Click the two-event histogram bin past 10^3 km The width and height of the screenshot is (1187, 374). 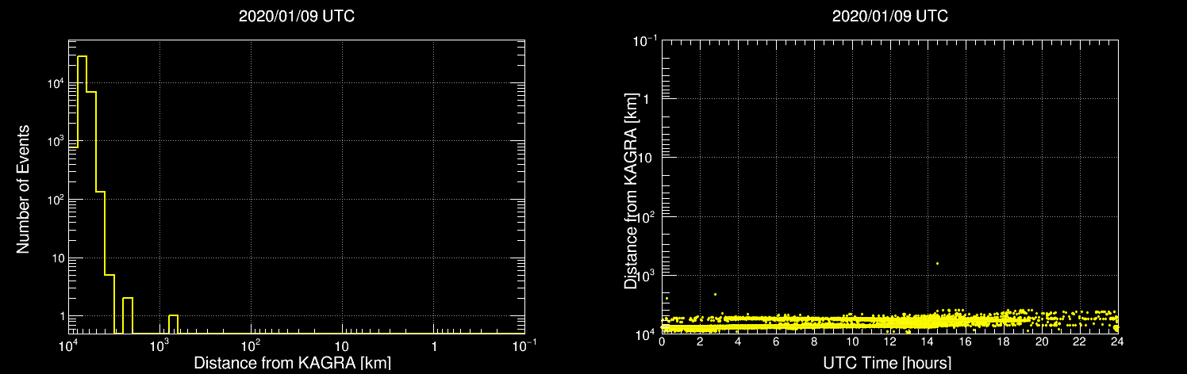128,315
